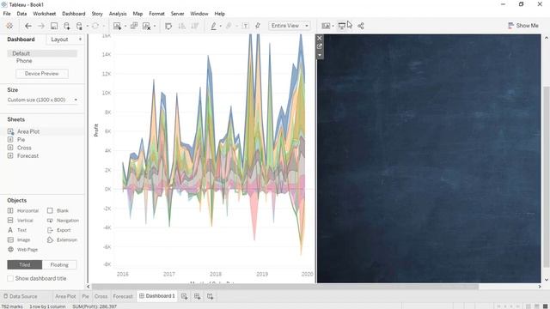Click the Duplicate sheet icon

click(134, 26)
